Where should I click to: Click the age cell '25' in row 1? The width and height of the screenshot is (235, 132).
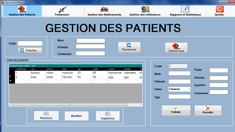tap(85, 73)
